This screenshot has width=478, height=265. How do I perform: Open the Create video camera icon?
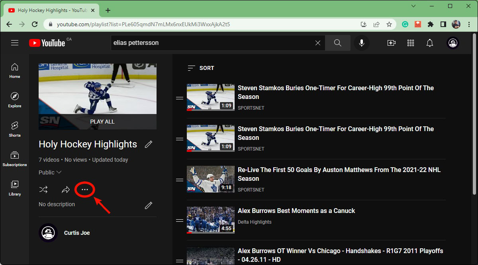point(391,43)
